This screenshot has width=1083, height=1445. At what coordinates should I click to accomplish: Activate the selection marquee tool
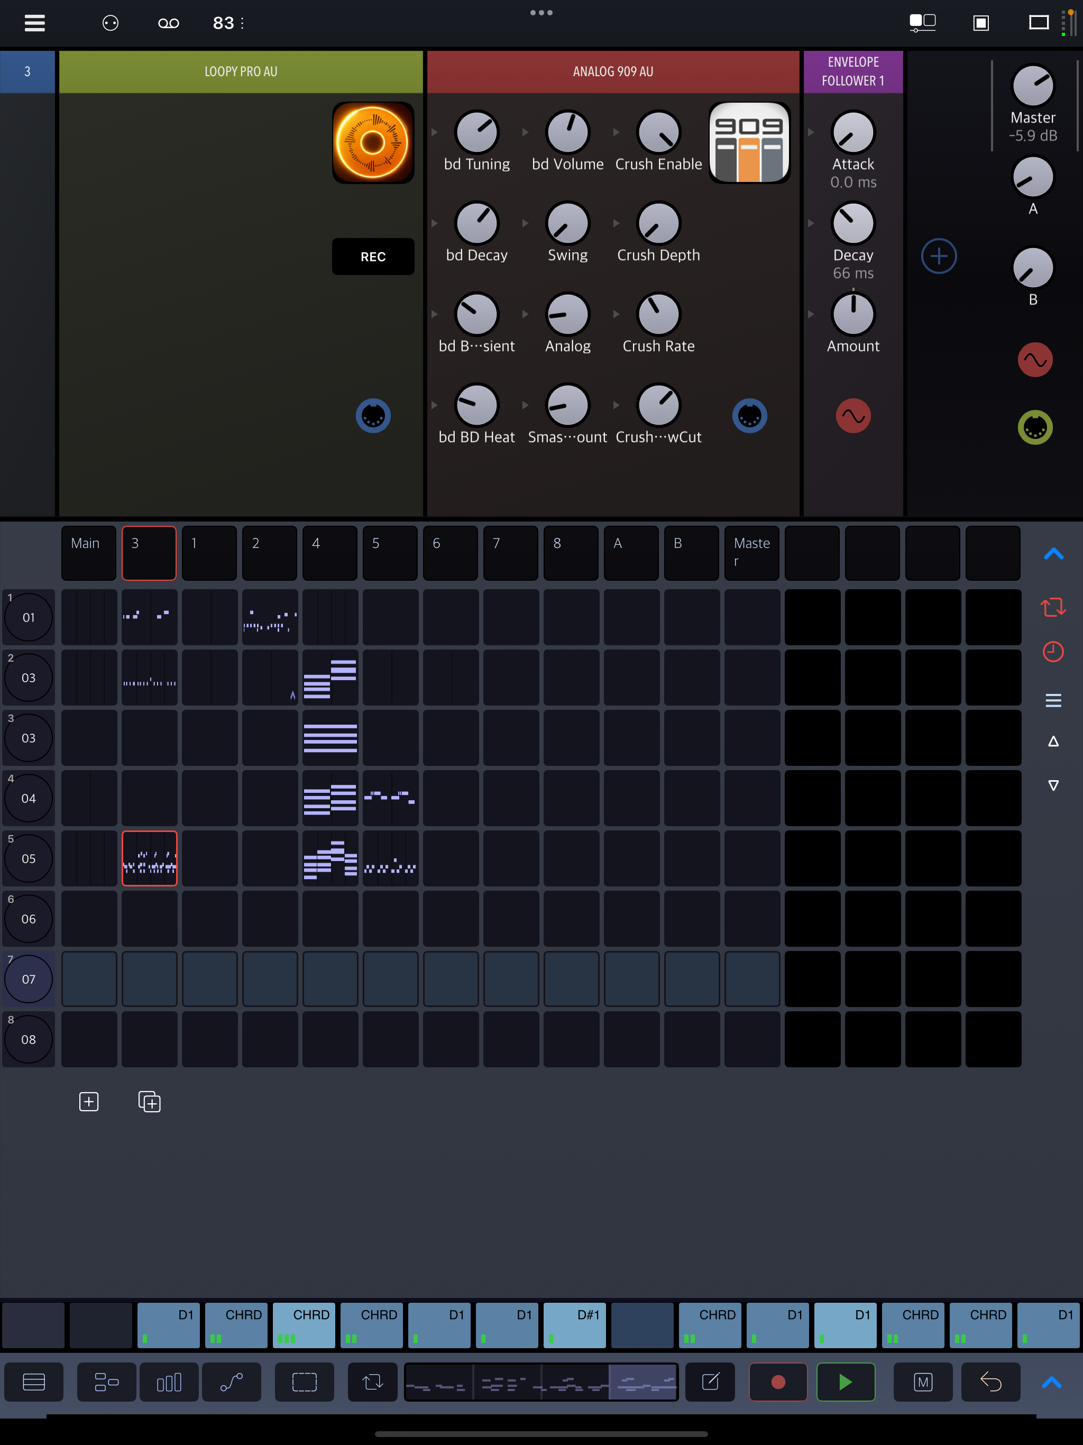point(305,1382)
